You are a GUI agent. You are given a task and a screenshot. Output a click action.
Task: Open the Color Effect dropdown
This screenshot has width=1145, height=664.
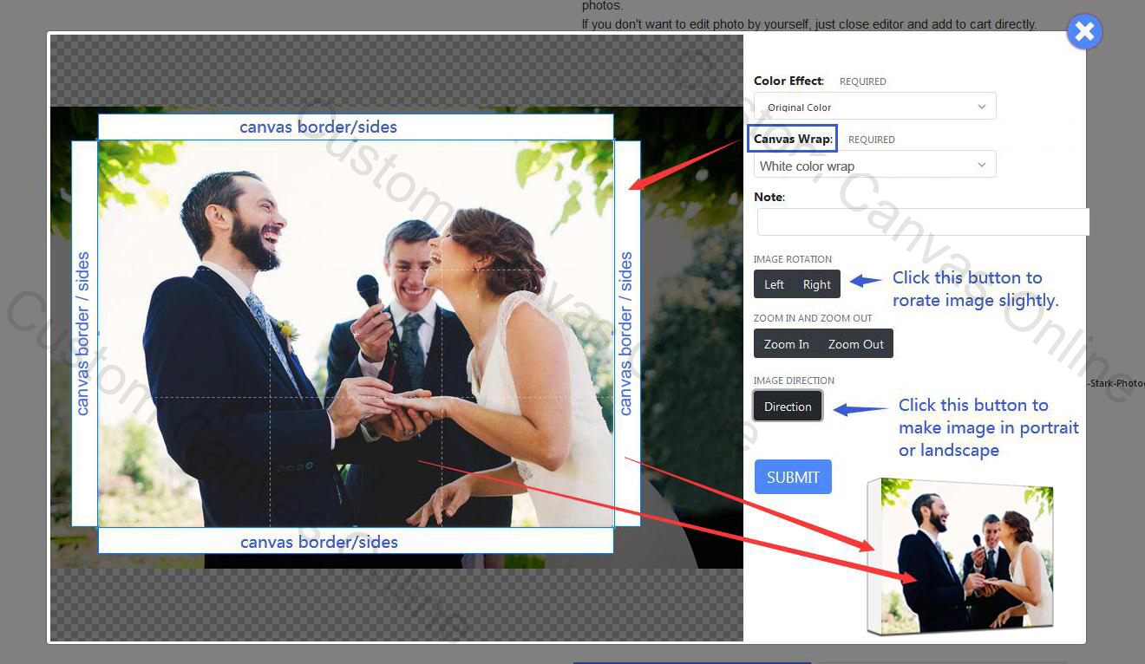(874, 107)
